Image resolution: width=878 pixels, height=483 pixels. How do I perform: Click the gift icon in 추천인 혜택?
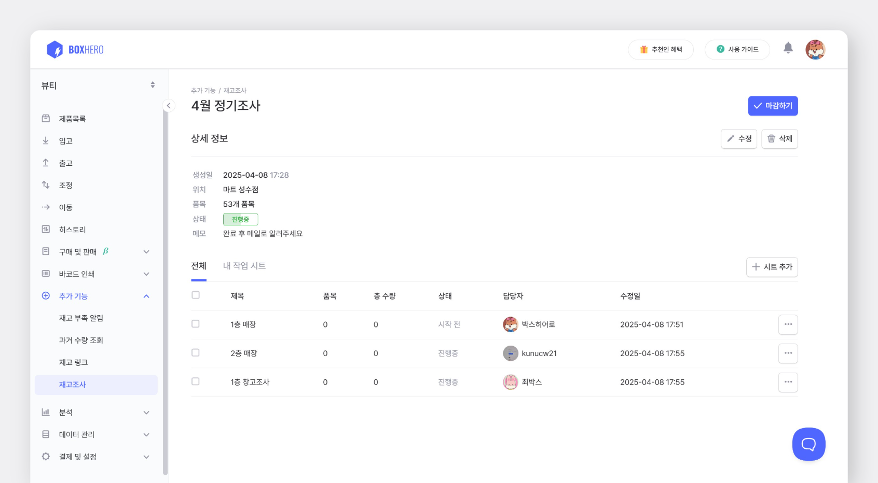tap(644, 50)
